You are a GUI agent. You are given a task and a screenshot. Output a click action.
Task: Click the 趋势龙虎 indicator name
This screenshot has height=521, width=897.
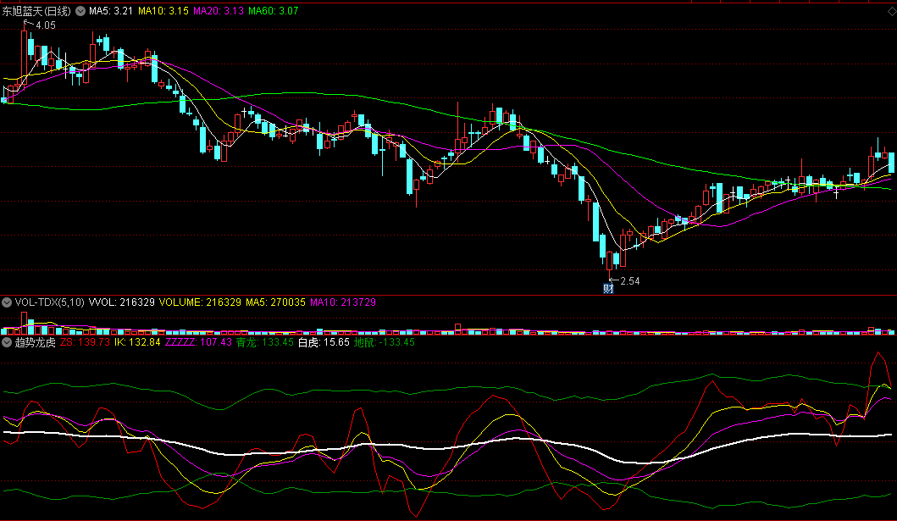coord(36,342)
